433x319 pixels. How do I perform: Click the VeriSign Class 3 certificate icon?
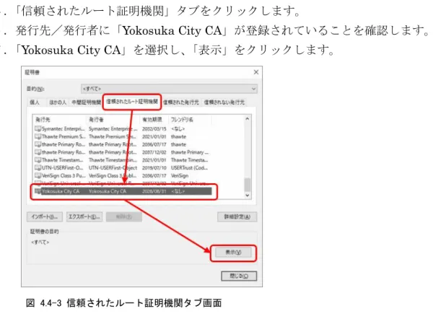(x=38, y=175)
